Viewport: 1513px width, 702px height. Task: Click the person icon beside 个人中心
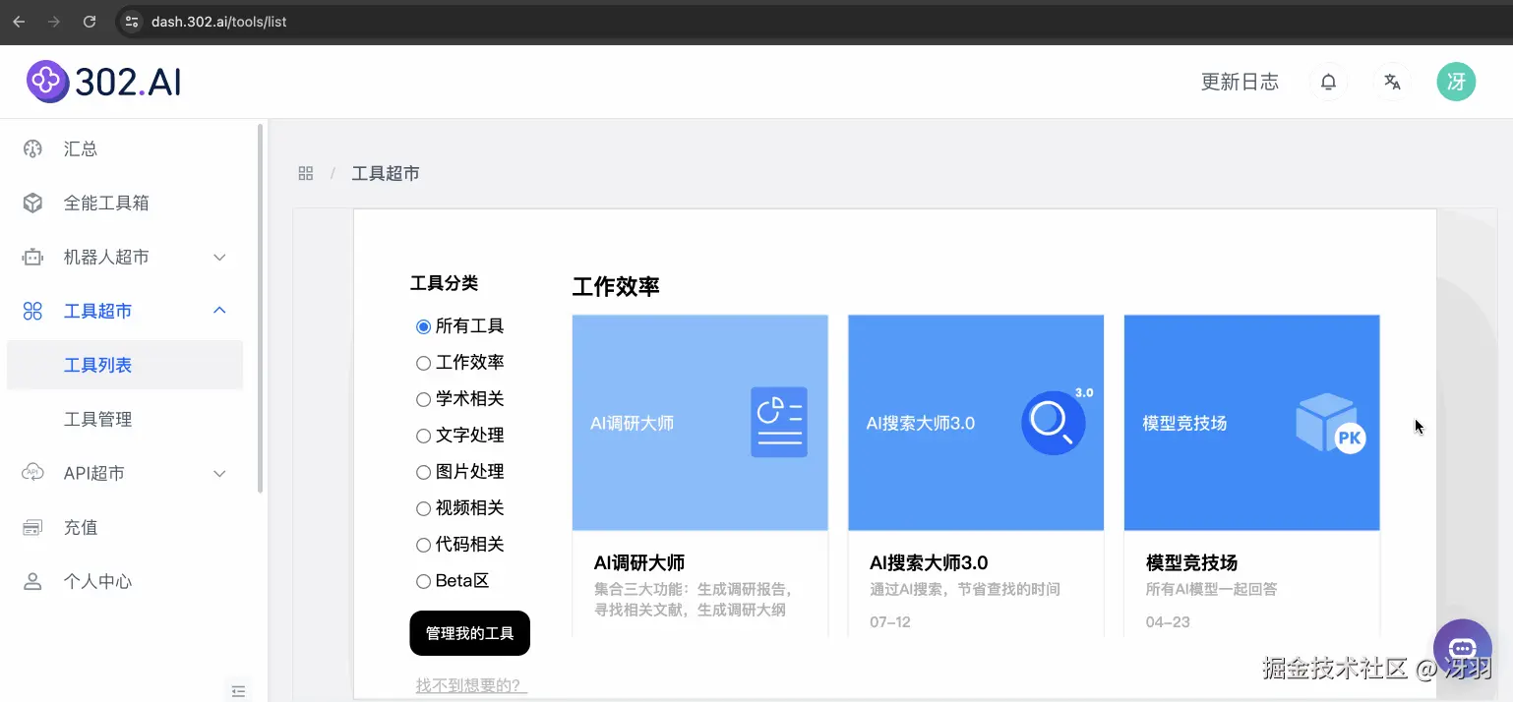click(x=32, y=582)
